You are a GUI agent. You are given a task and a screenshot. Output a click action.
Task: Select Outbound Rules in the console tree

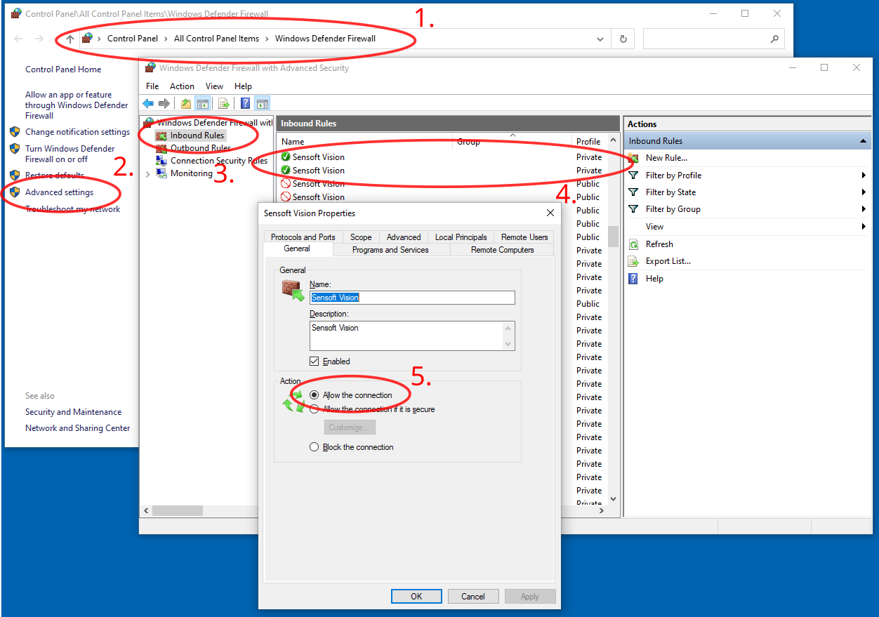pos(200,148)
